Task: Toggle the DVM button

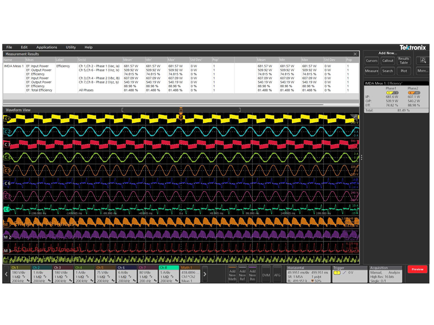Action: pos(266,275)
